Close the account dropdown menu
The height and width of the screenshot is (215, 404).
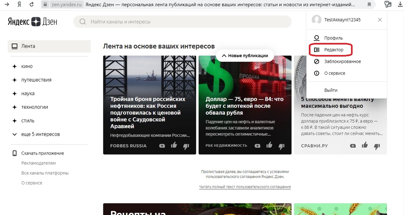click(x=380, y=20)
